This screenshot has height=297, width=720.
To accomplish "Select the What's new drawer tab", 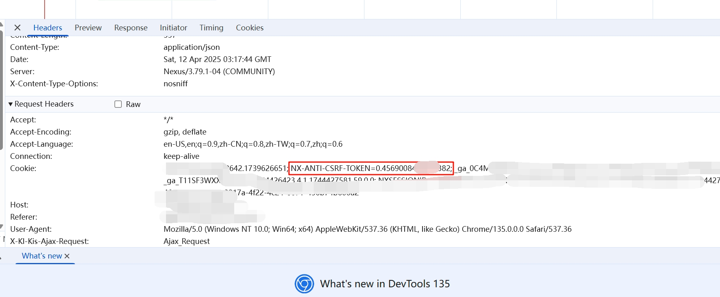I will 42,256.
